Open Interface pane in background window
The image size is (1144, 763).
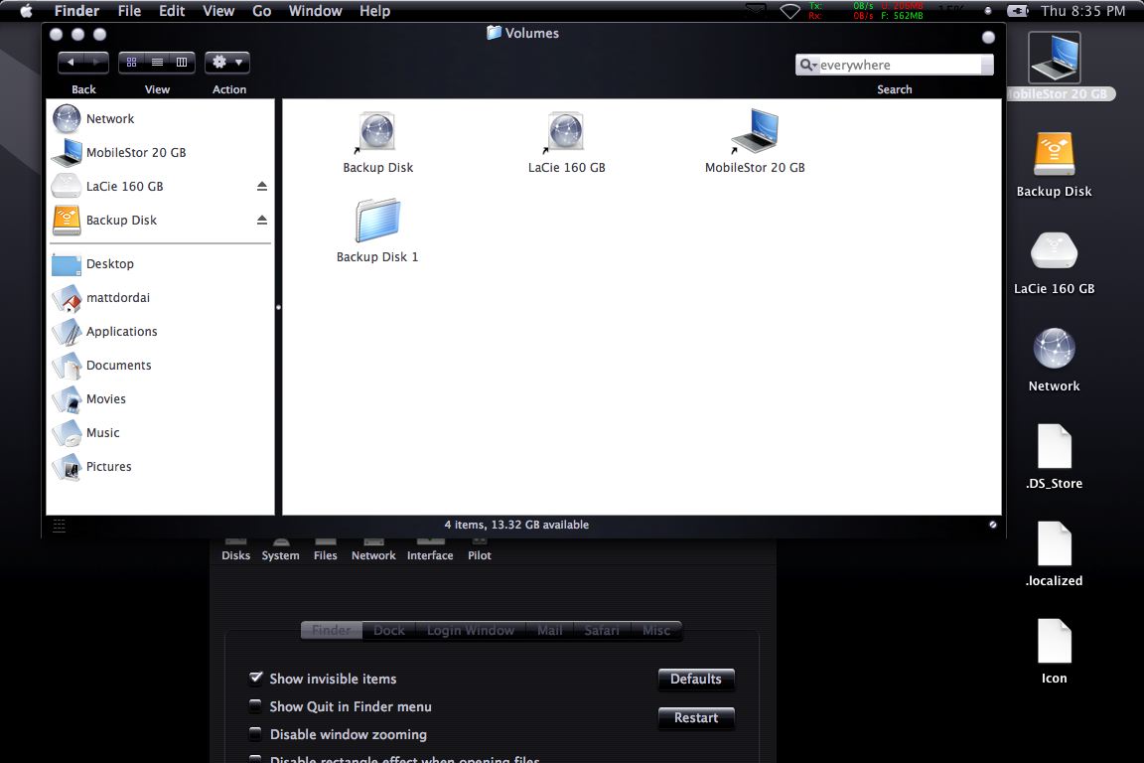[430, 550]
